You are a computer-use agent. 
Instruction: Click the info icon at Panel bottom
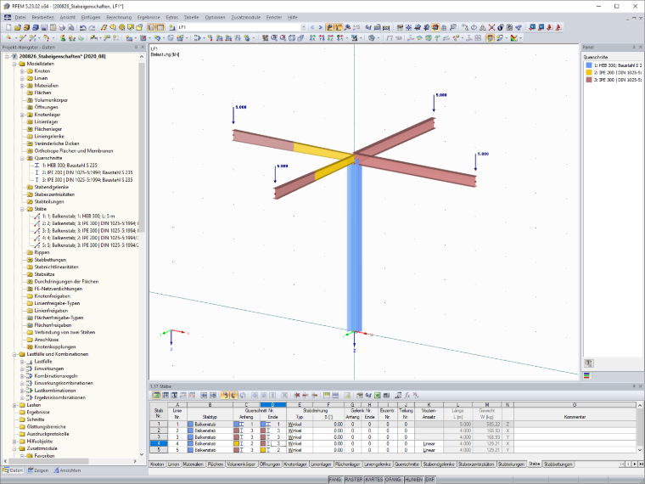point(589,363)
